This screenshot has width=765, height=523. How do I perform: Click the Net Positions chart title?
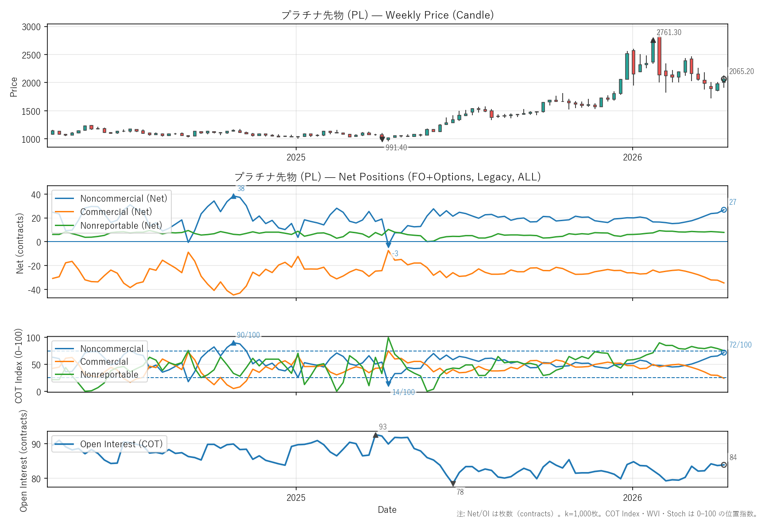pyautogui.click(x=387, y=177)
